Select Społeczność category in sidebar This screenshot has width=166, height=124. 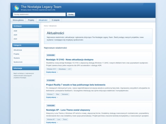coord(26,62)
